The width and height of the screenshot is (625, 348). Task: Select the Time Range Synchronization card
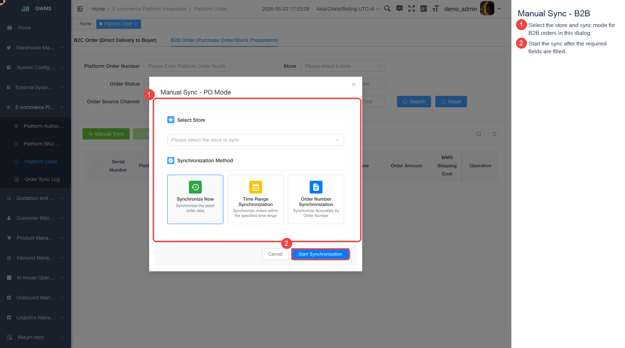256,199
